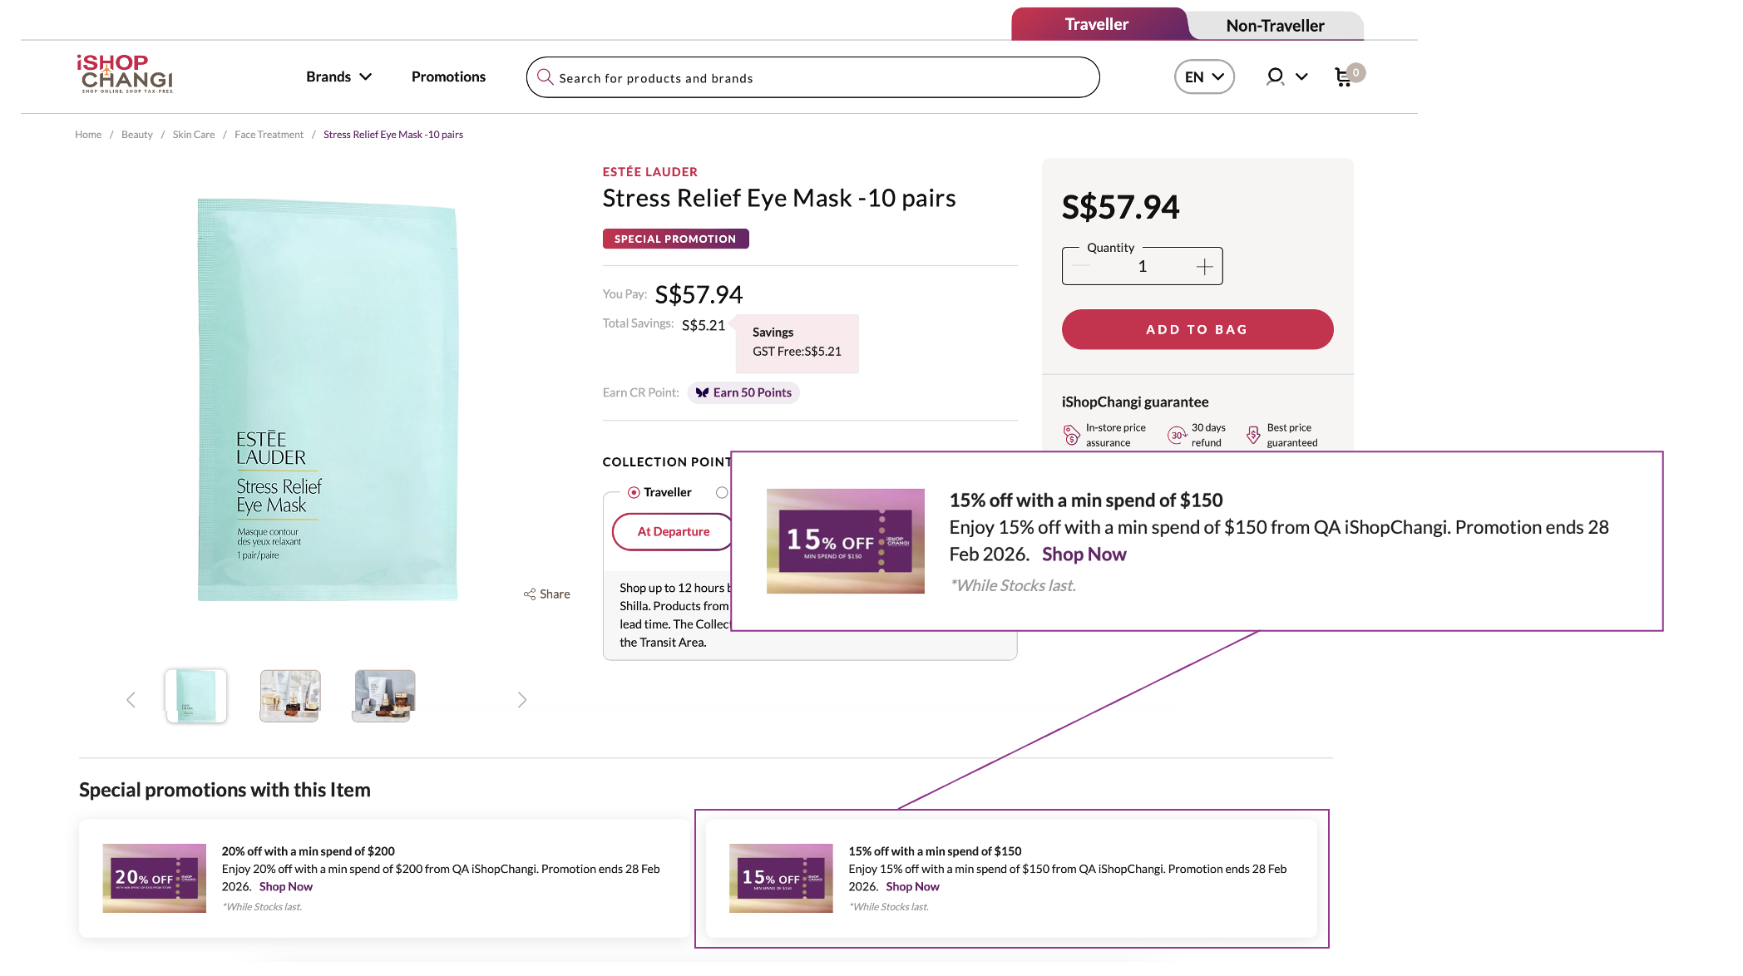This screenshot has width=1743, height=976.
Task: Click the user account icon
Action: 1274,76
